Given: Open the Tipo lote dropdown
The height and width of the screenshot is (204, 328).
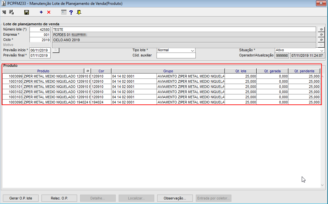Looking at the screenshot, I should point(176,50).
